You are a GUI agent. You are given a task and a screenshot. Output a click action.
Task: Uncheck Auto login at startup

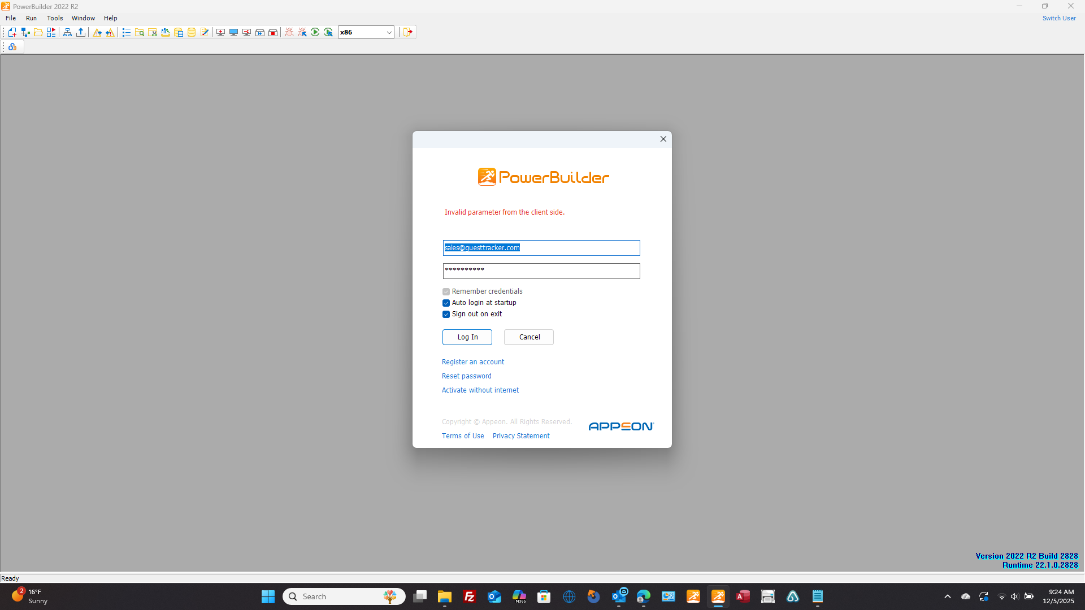(x=446, y=303)
